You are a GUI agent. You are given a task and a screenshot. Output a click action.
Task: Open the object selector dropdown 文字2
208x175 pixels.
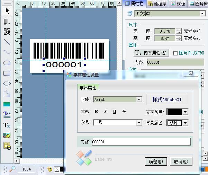202,14
